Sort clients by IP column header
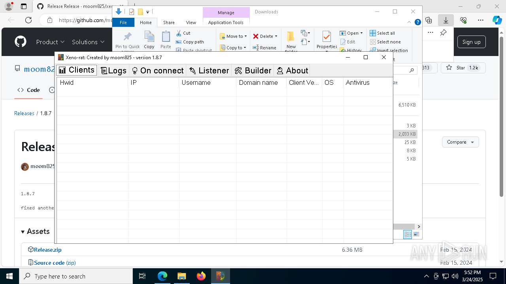 click(153, 82)
